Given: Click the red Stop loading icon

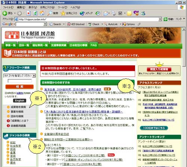Looking at the screenshot, I should point(29,13).
